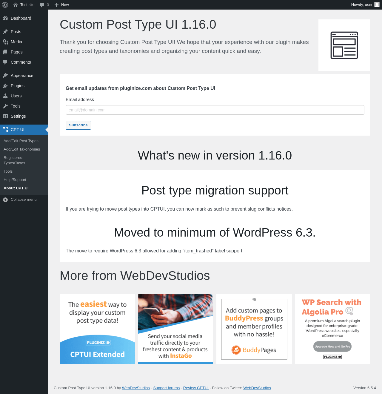Open Howdy, user account menu
This screenshot has width=382, height=394.
[x=365, y=5]
